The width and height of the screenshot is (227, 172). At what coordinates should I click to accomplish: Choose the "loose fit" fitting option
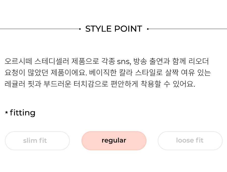point(190,140)
